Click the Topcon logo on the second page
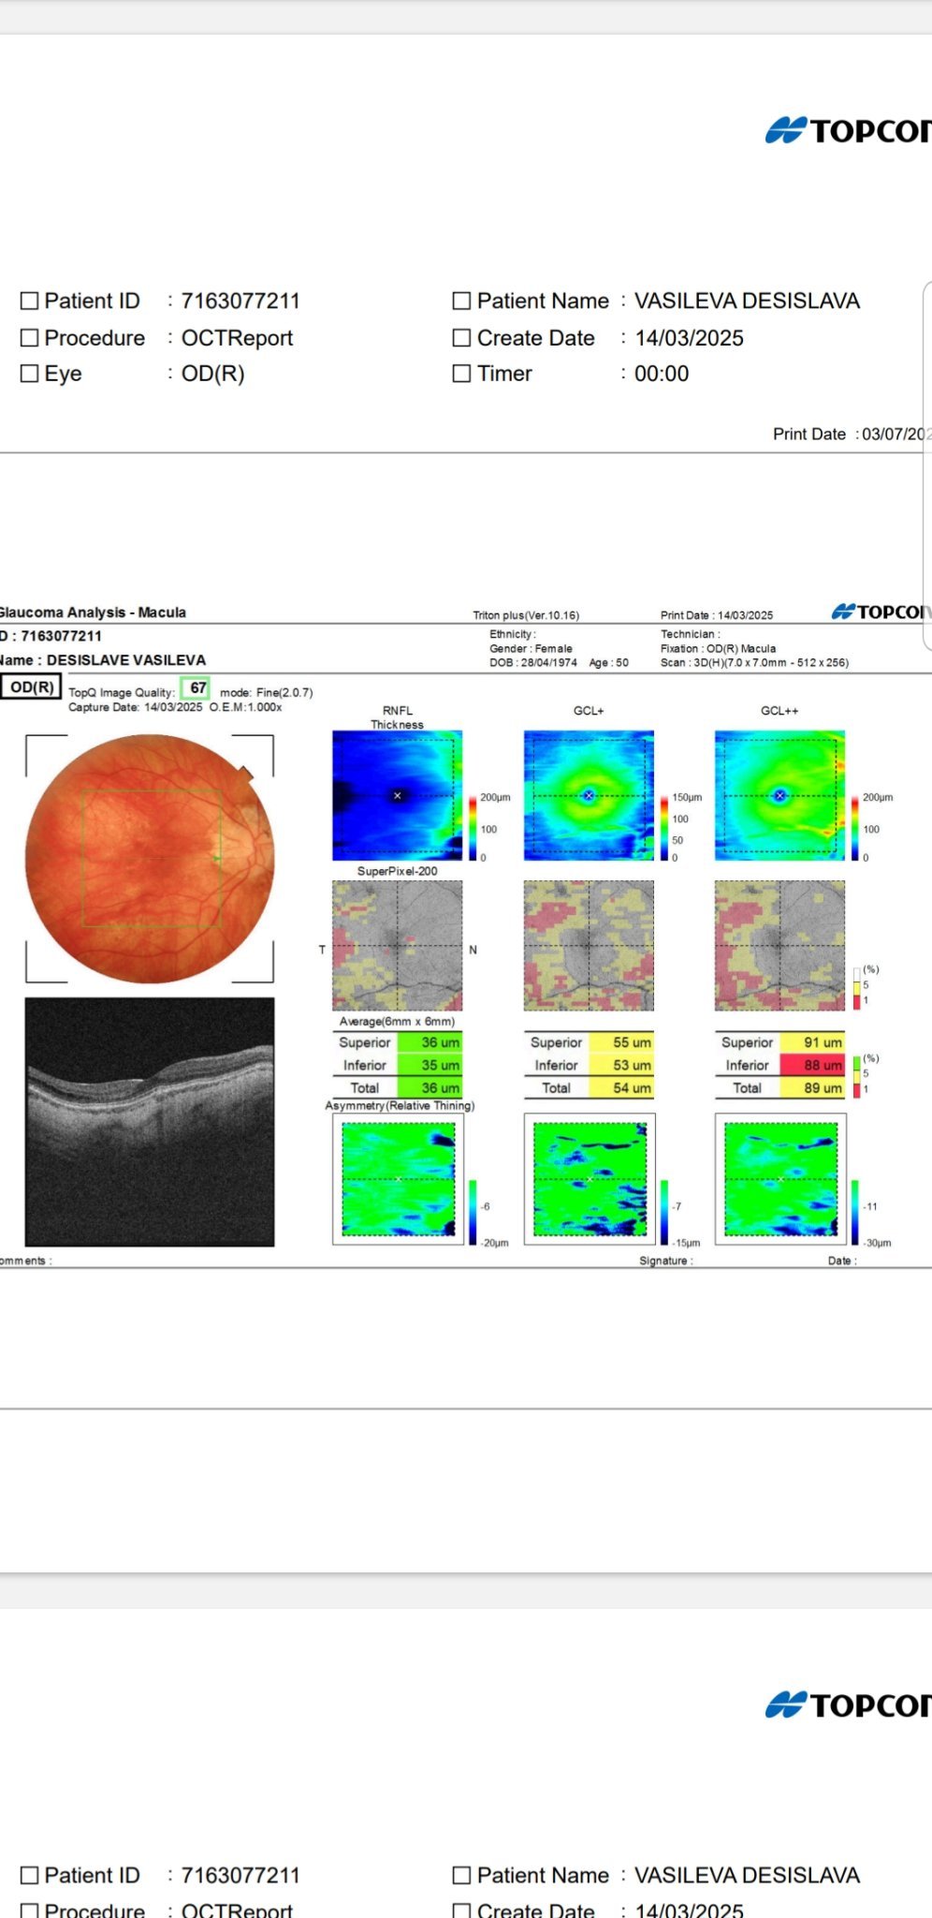 (x=849, y=1704)
